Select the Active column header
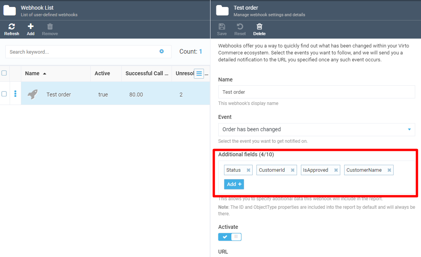The image size is (421, 257). click(103, 73)
